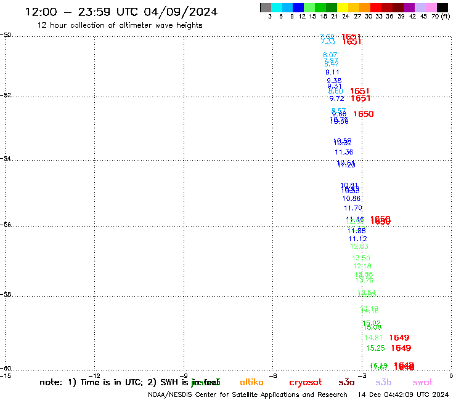Click the latitude axis label '-54'
Screen dimensions: 456x400
(x=6, y=159)
